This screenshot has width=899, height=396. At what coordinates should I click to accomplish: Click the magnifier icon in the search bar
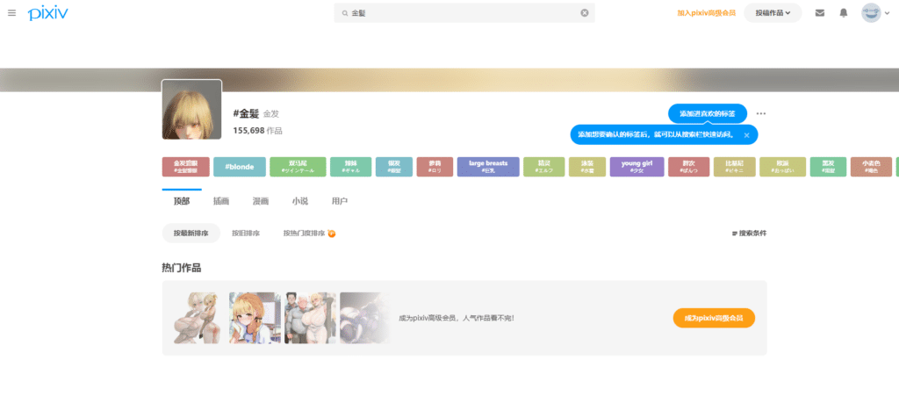point(344,12)
